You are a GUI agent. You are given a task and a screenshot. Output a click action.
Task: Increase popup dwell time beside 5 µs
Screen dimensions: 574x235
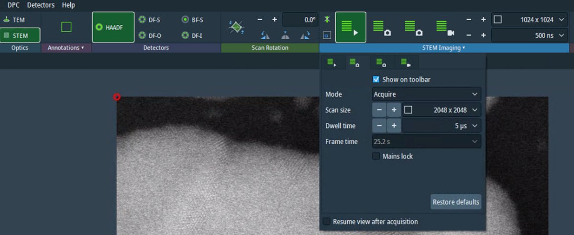click(394, 126)
